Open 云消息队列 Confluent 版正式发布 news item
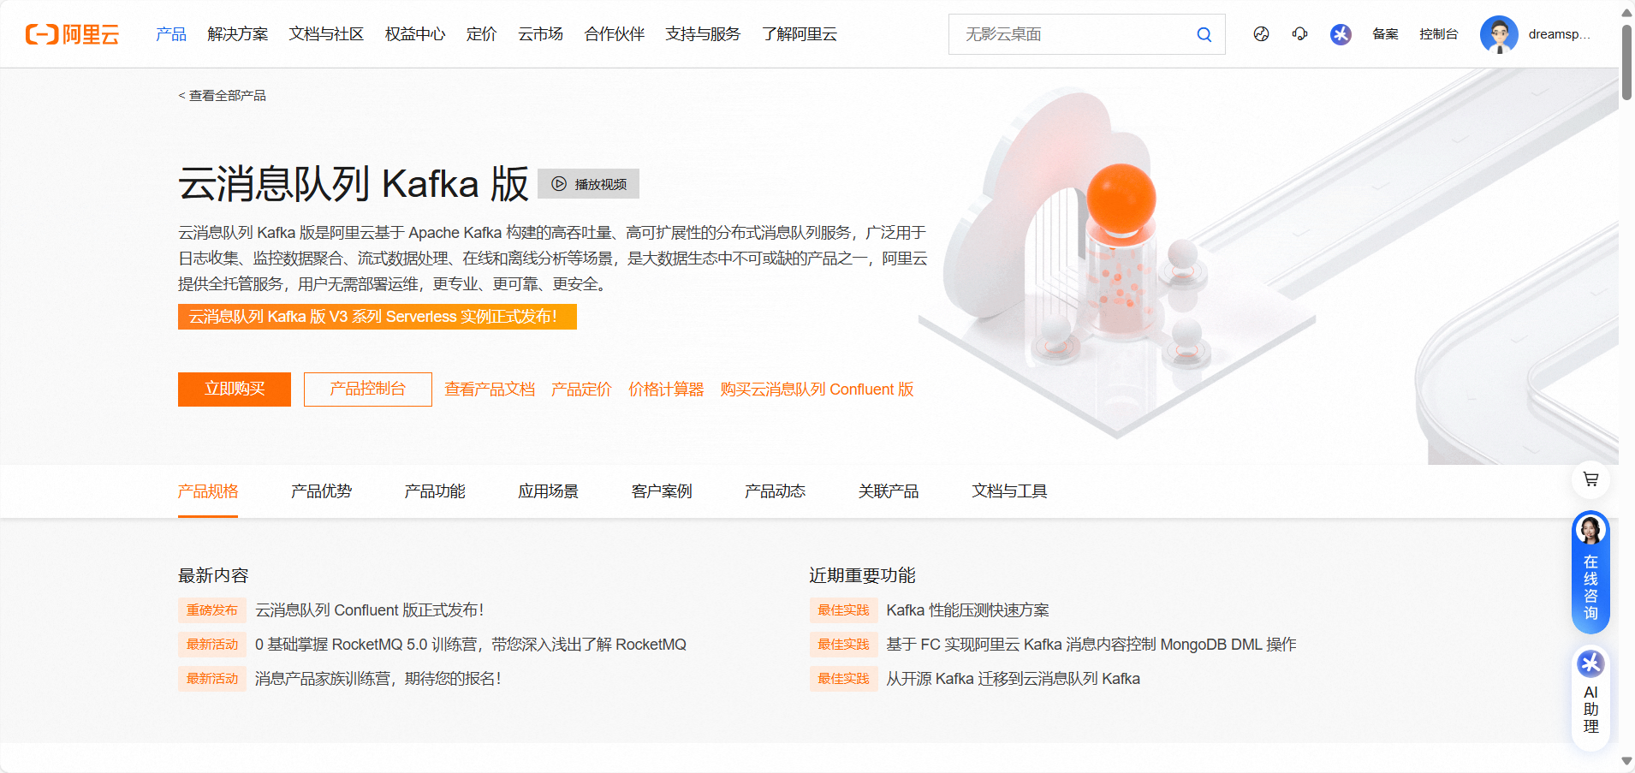1635x773 pixels. 370,610
